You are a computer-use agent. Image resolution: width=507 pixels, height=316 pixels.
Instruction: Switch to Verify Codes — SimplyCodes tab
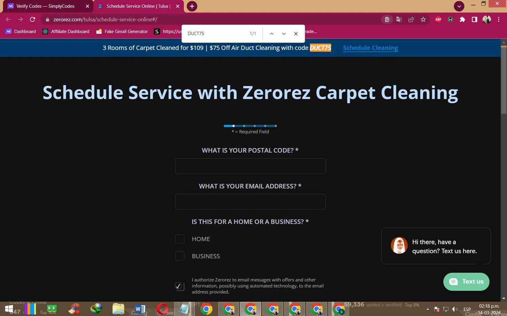48,6
